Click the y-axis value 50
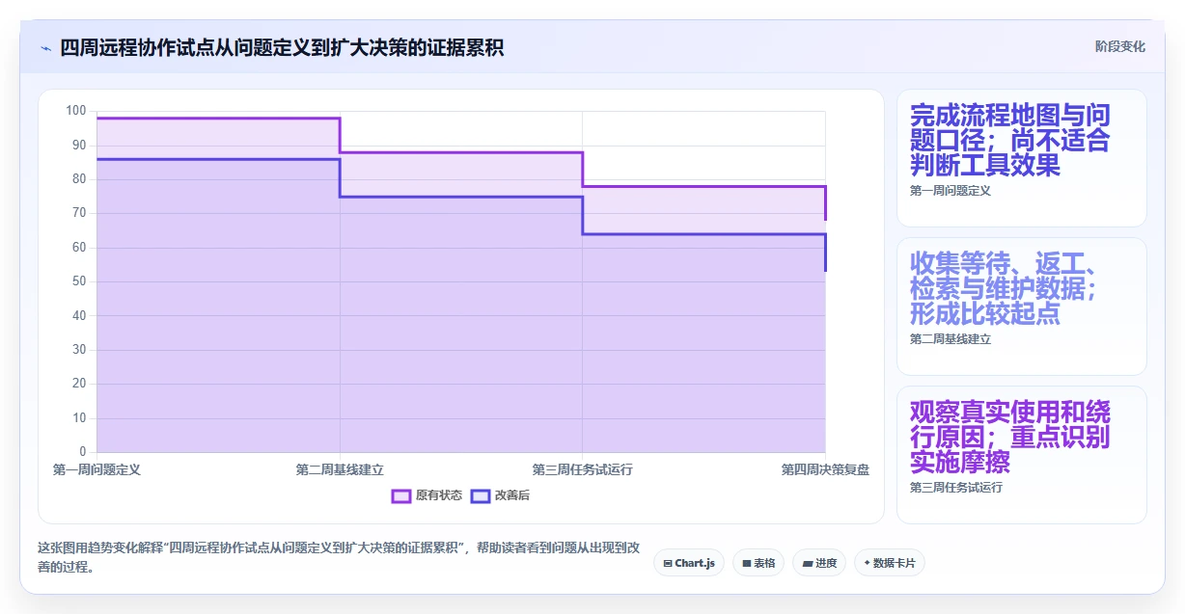This screenshot has width=1185, height=614. click(79, 281)
